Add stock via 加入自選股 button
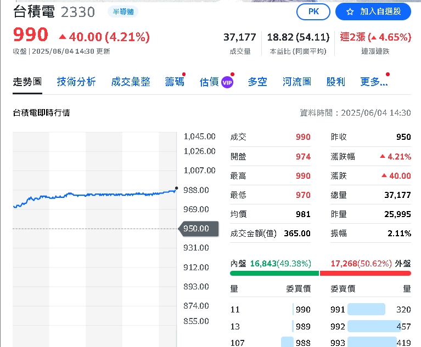Screen dimensions: 421x347 tap(373, 12)
